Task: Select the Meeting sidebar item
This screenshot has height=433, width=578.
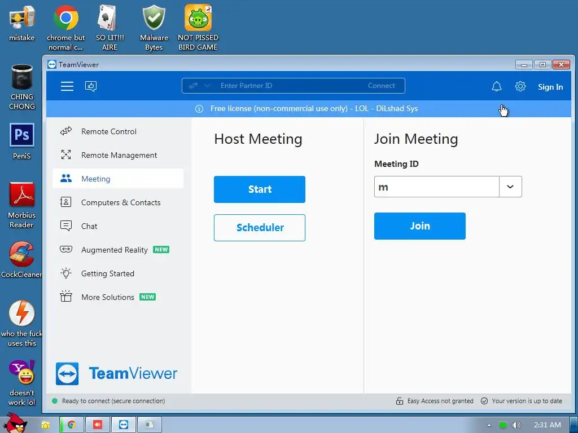Action: click(x=118, y=179)
